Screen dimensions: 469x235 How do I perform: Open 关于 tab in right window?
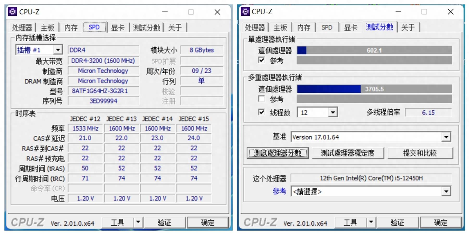(x=408, y=27)
